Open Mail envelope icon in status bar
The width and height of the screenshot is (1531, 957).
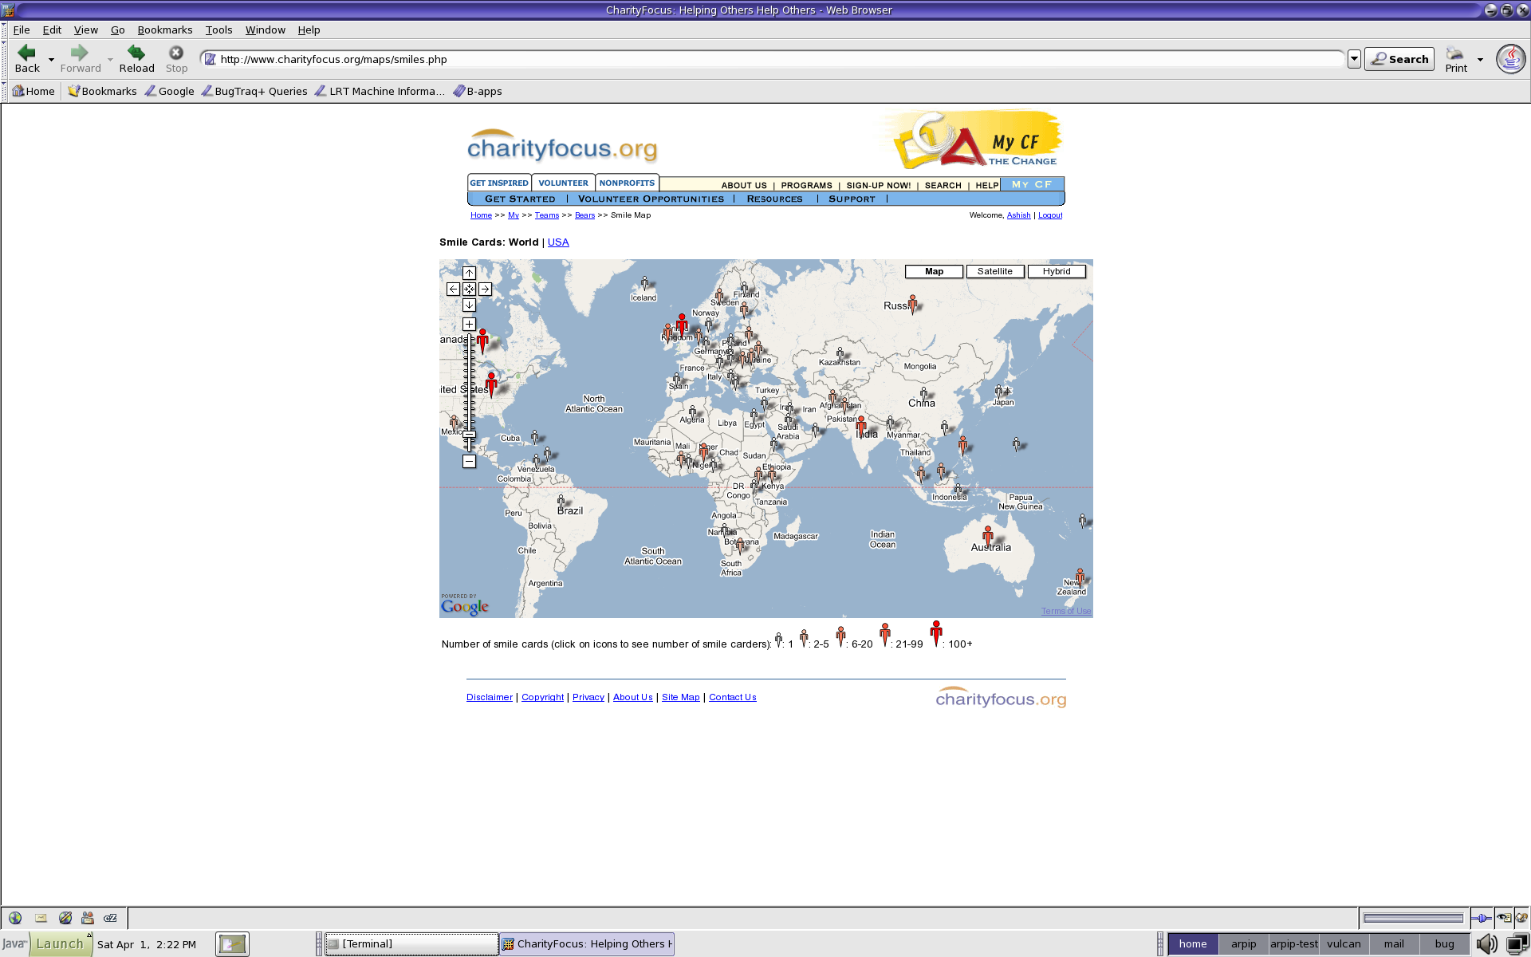pyautogui.click(x=41, y=918)
